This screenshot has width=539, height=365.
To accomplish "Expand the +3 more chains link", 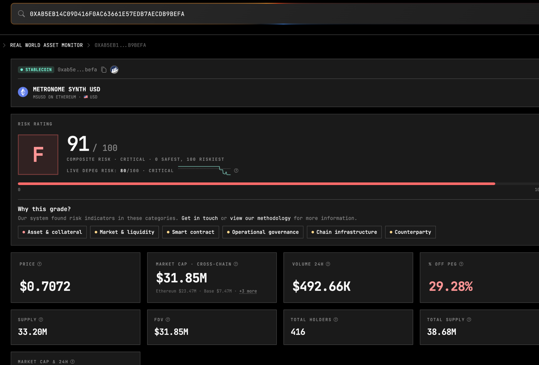I will (x=248, y=291).
